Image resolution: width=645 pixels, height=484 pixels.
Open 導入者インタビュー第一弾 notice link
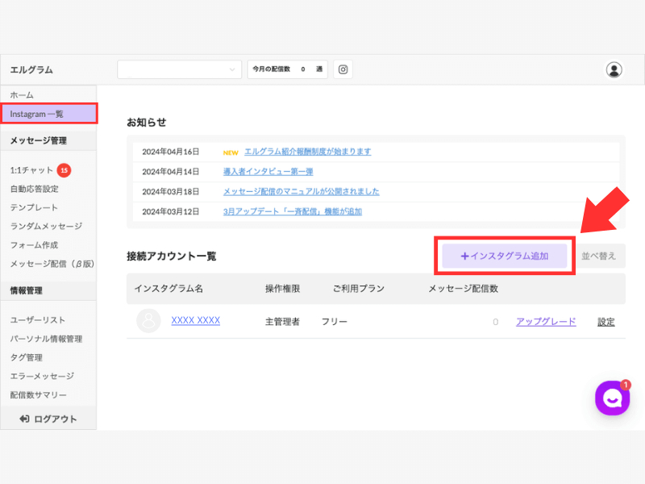[x=268, y=172]
